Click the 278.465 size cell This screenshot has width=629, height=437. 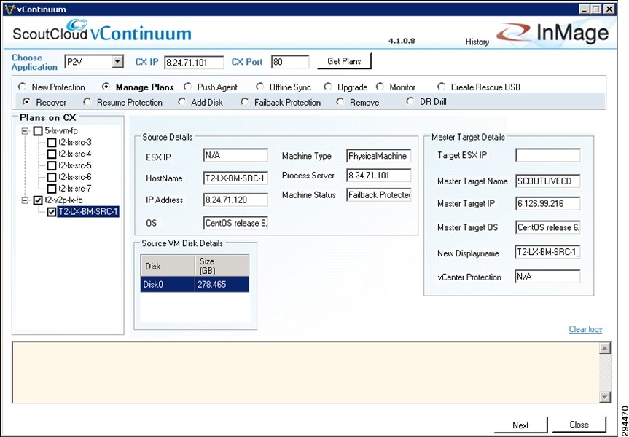pyautogui.click(x=222, y=284)
